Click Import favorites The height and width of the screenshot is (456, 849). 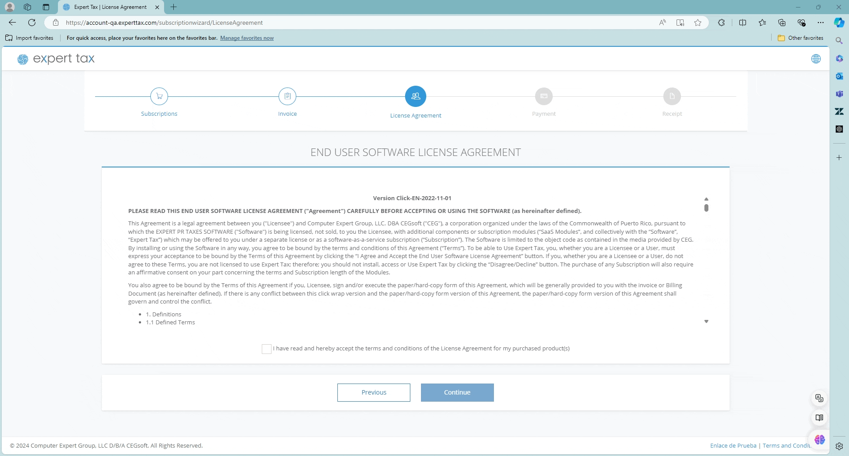[x=29, y=38]
